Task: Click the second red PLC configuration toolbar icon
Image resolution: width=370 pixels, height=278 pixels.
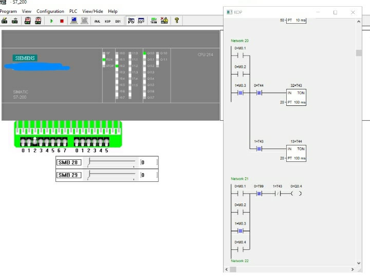Action: click(38, 21)
